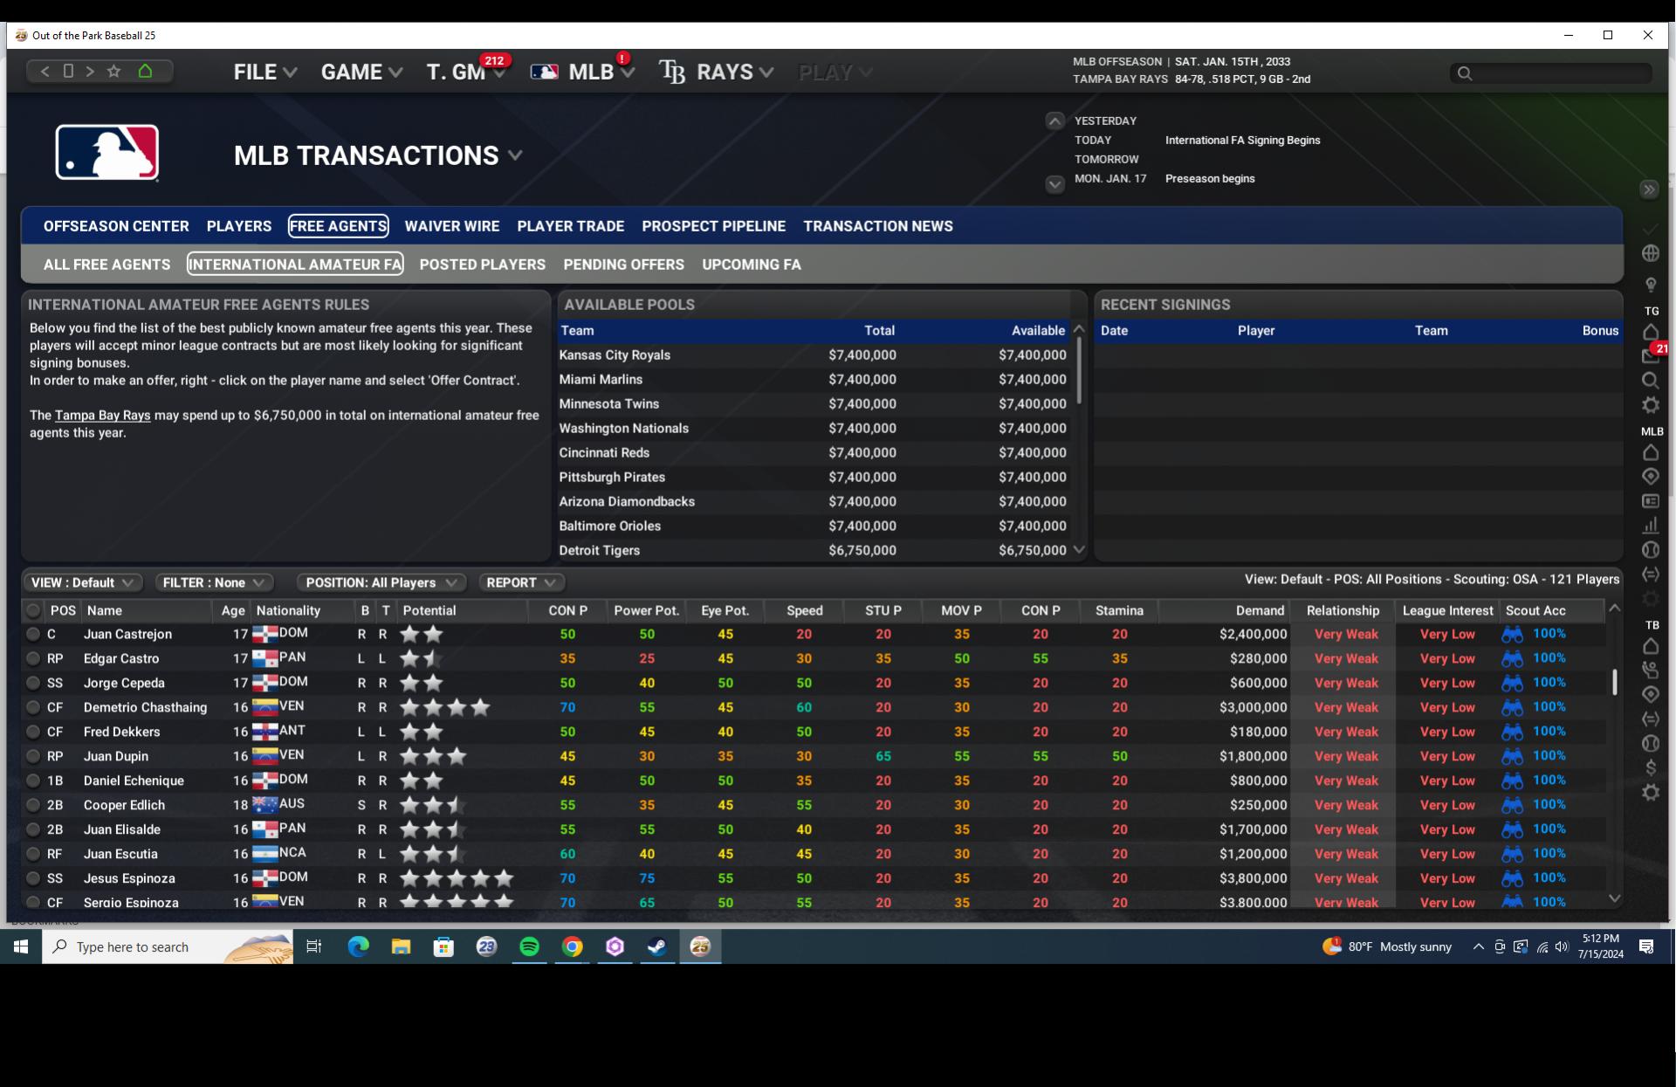Click the bookmark star icon
1676x1087 pixels.
tap(113, 72)
